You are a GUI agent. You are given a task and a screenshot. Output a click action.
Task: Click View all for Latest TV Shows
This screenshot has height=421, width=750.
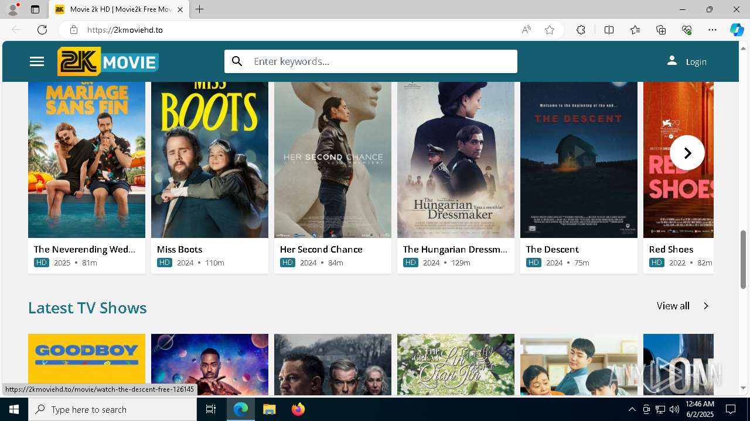click(673, 306)
